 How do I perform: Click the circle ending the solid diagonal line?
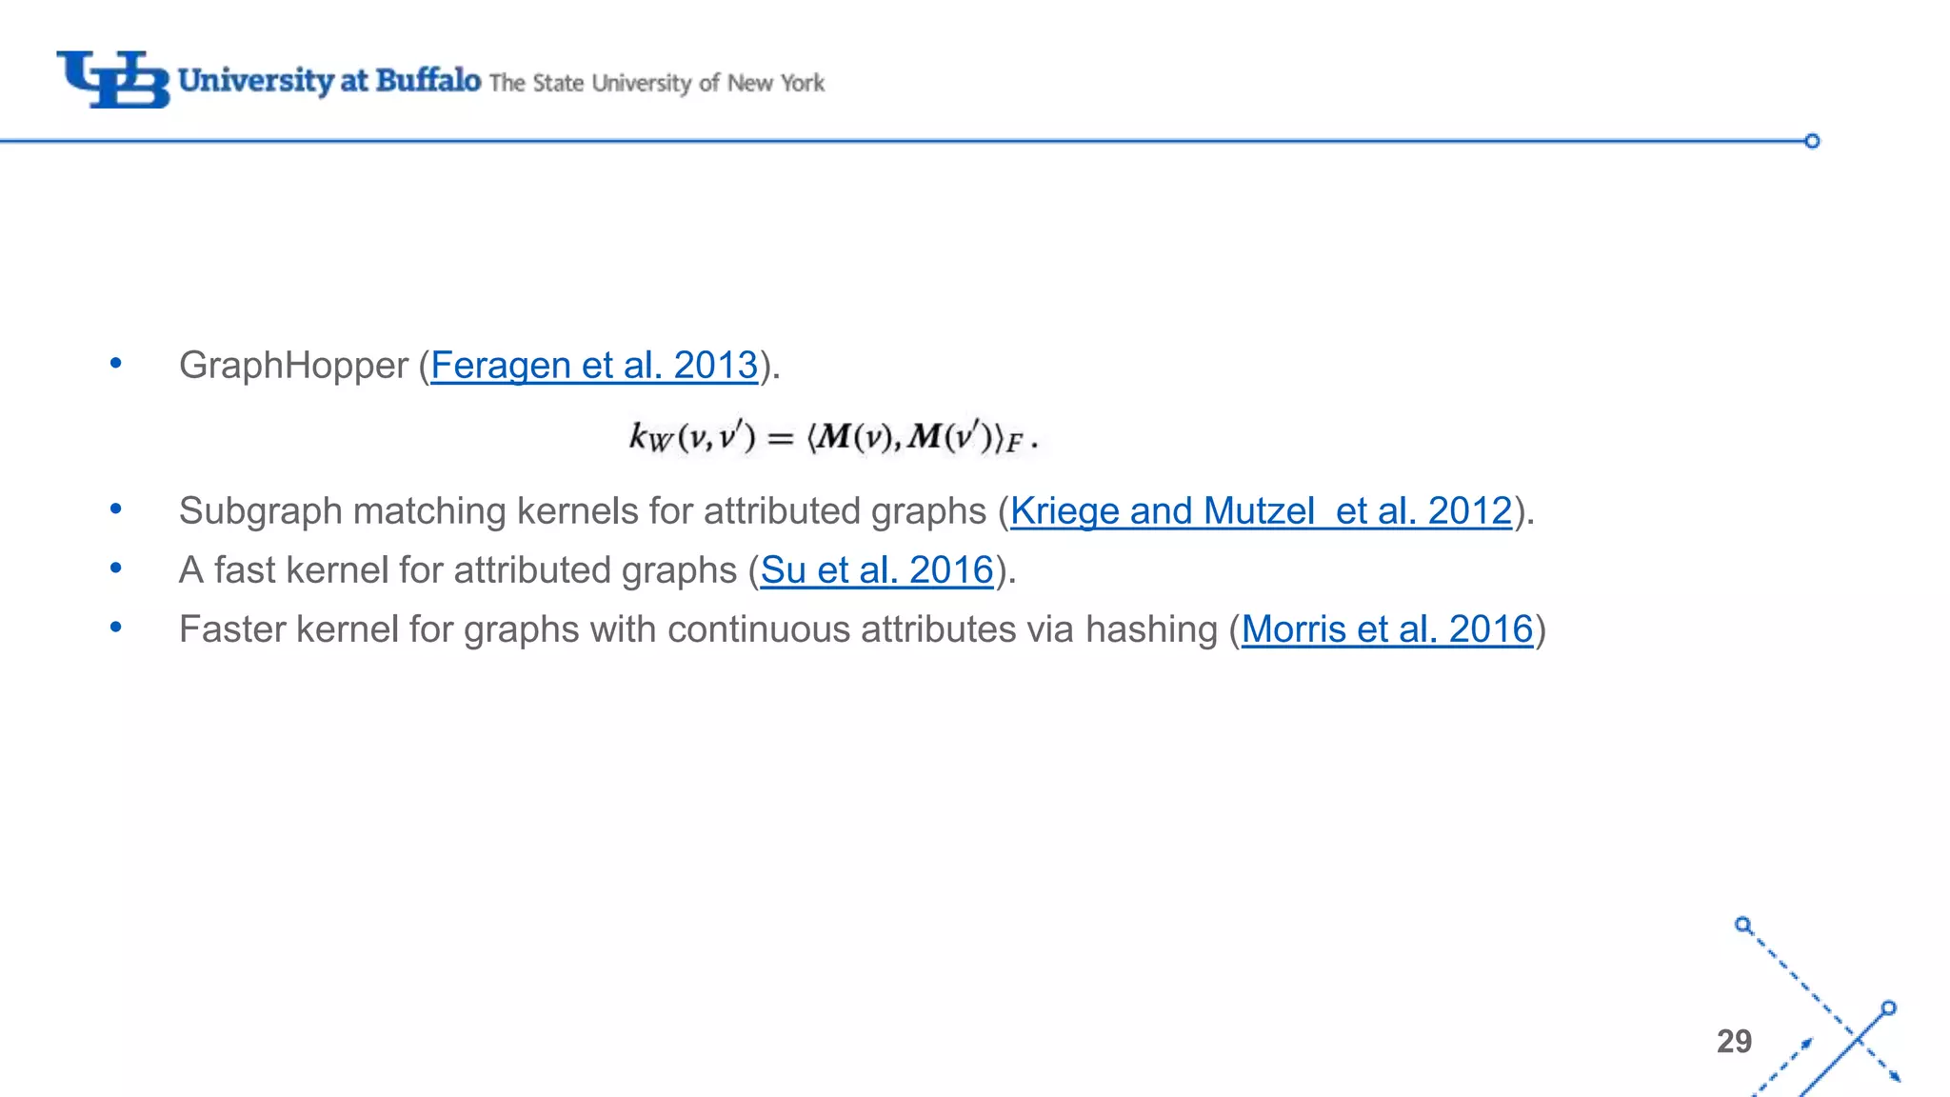coord(1889,1008)
